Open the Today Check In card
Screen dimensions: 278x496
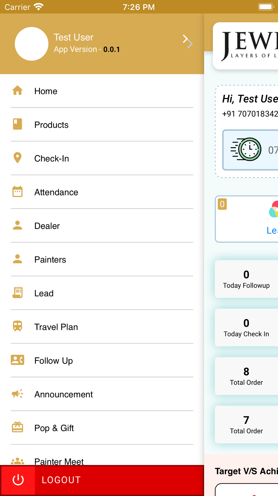coord(246,328)
